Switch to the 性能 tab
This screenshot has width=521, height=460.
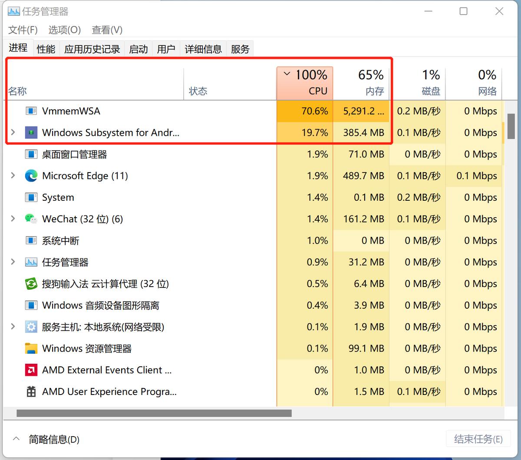point(46,49)
